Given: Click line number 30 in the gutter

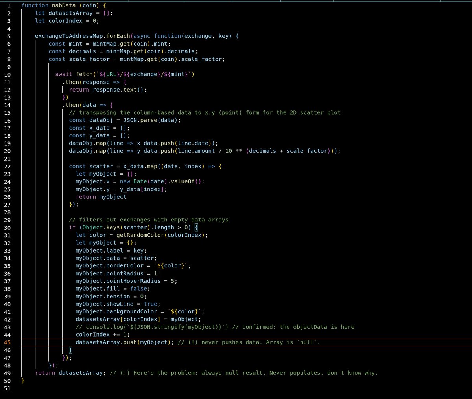Looking at the screenshot, I should 7,227.
